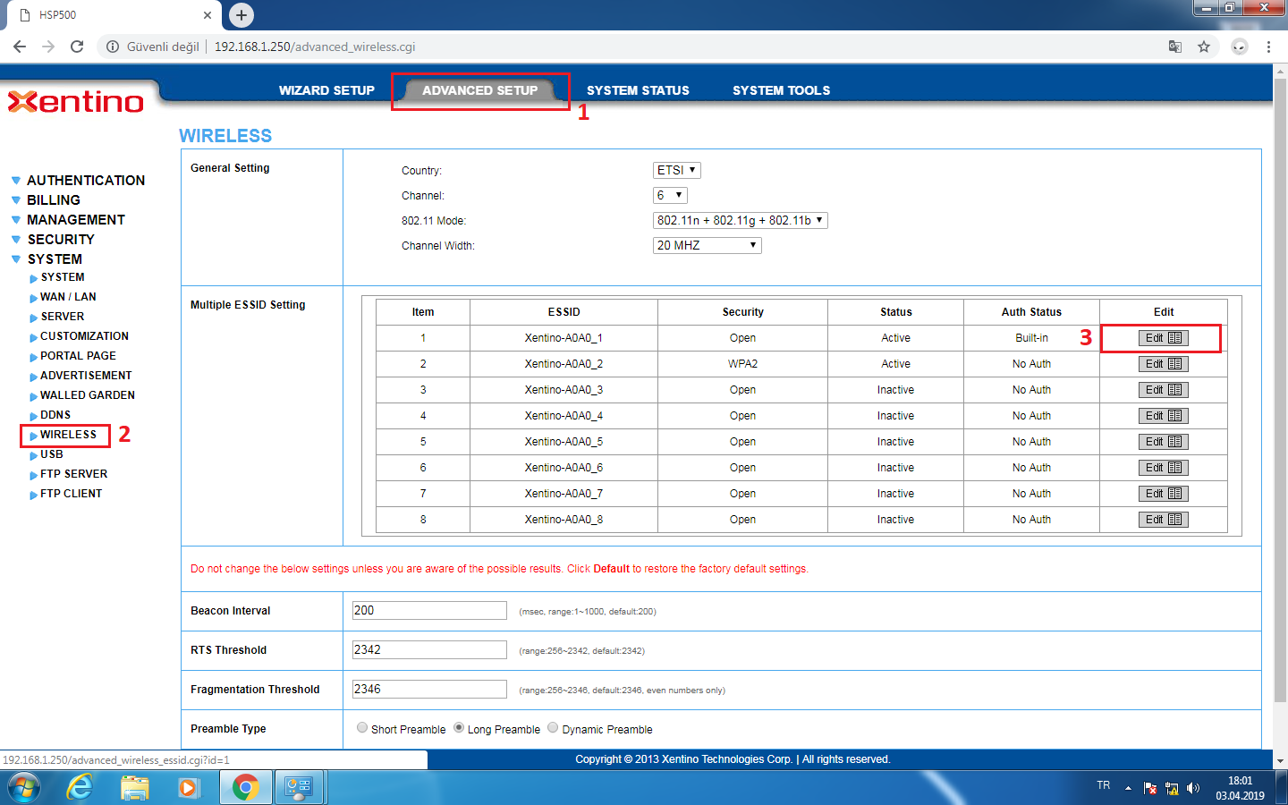1288x805 pixels.
Task: Bookmark this page with the star icon
Action: (x=1204, y=47)
